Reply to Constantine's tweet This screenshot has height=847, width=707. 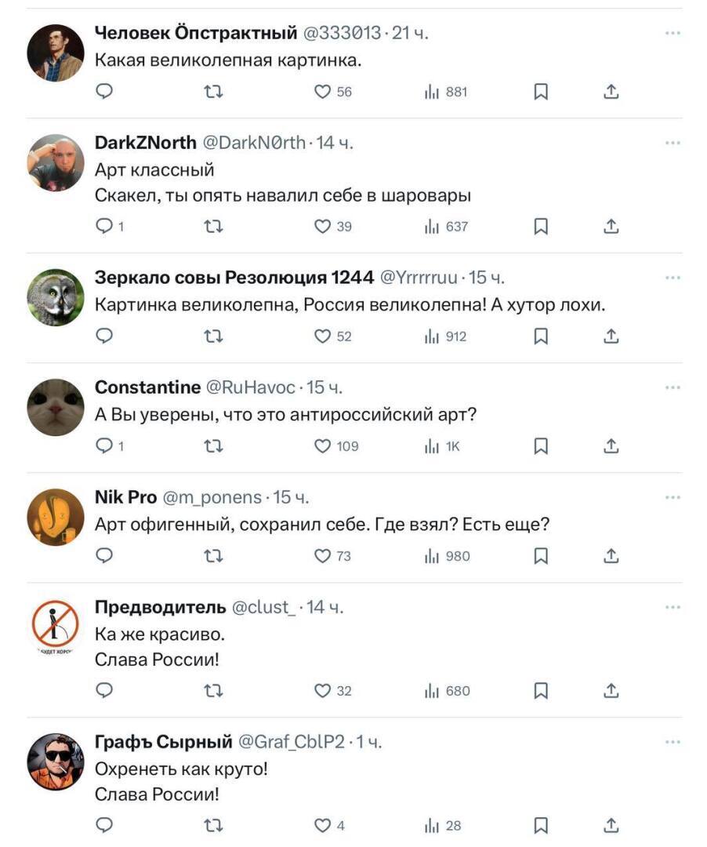click(105, 446)
